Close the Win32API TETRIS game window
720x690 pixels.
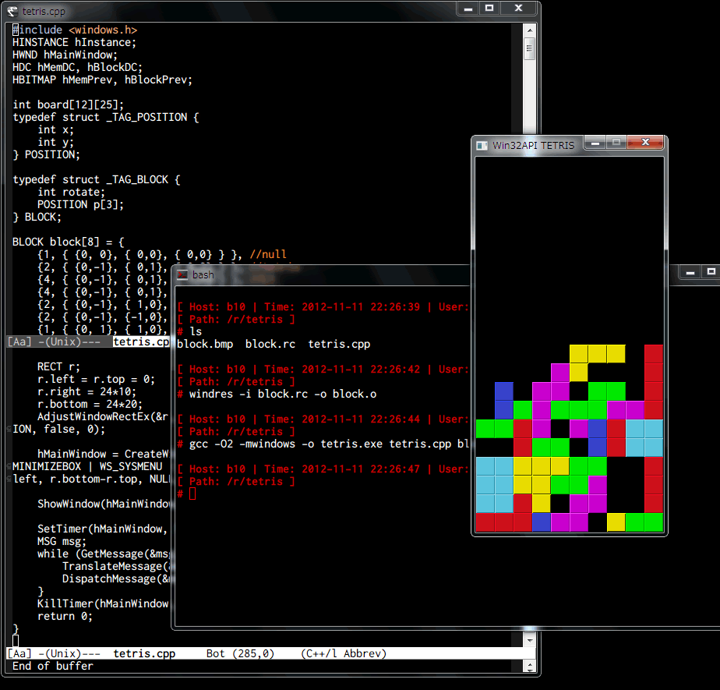[646, 143]
